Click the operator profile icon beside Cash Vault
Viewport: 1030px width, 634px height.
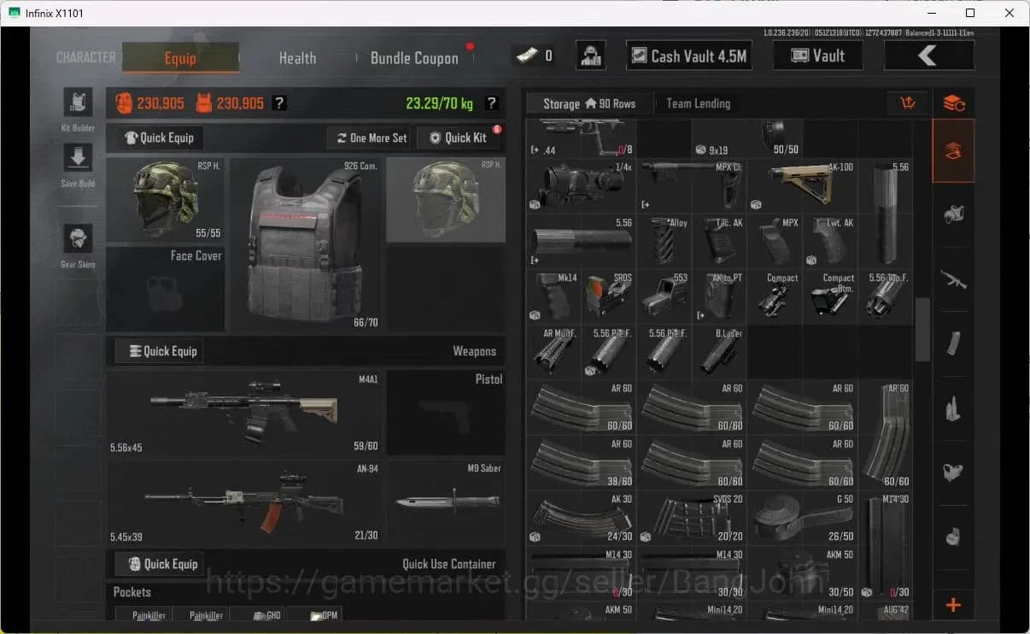[x=591, y=56]
